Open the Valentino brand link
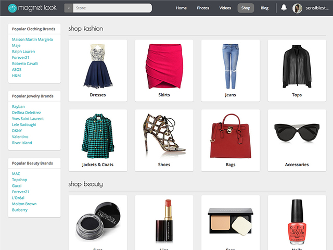Viewport: 333px width, 250px height. point(20,136)
